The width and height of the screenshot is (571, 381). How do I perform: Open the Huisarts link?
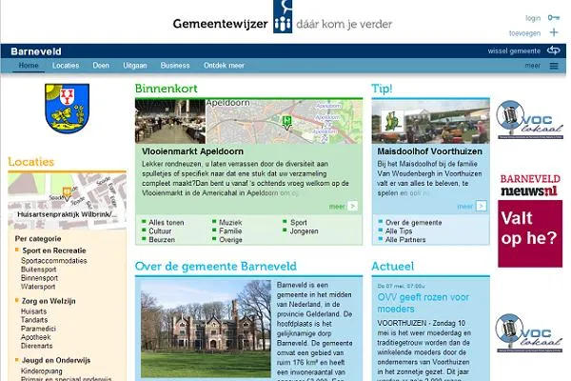[x=34, y=311]
